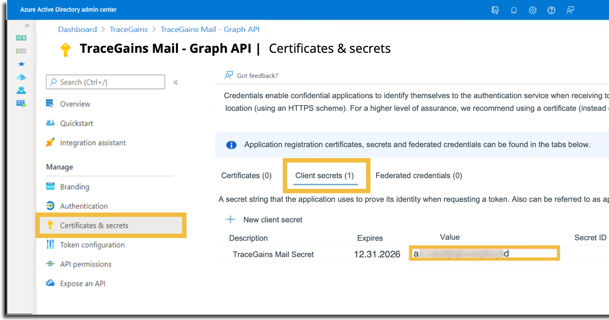Viewport: 609px width, 320px height.
Task: Open Expose an API menu item
Action: [83, 284]
